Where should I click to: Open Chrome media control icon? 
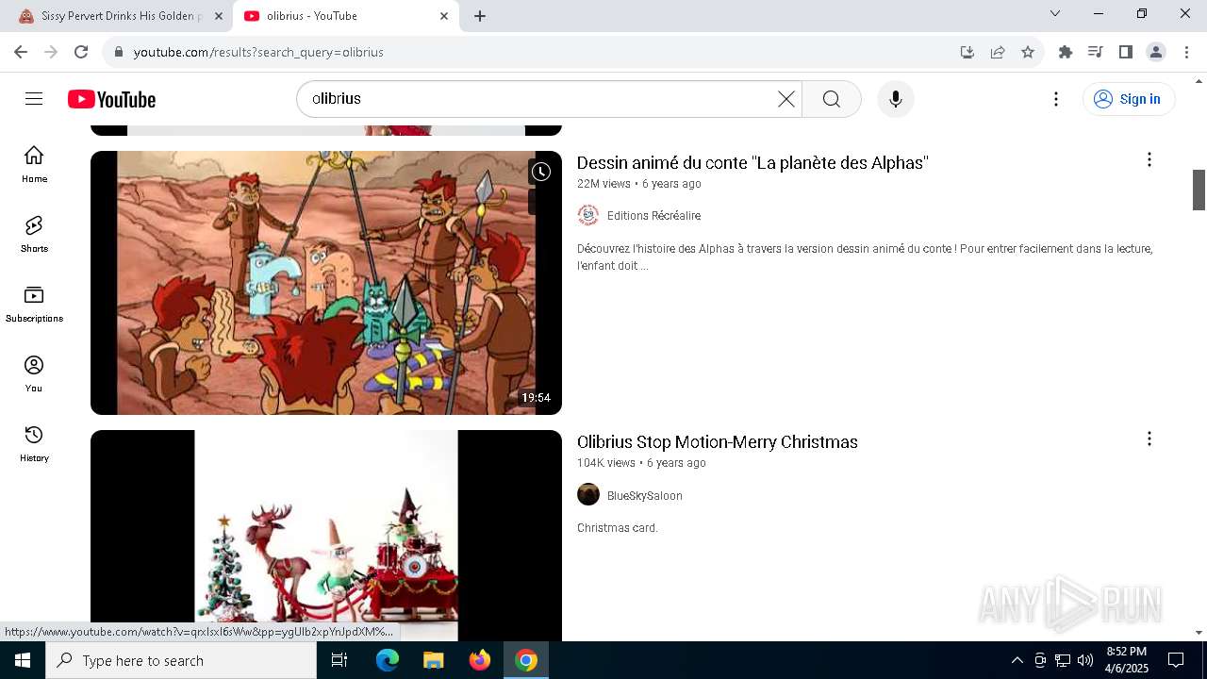click(1096, 52)
